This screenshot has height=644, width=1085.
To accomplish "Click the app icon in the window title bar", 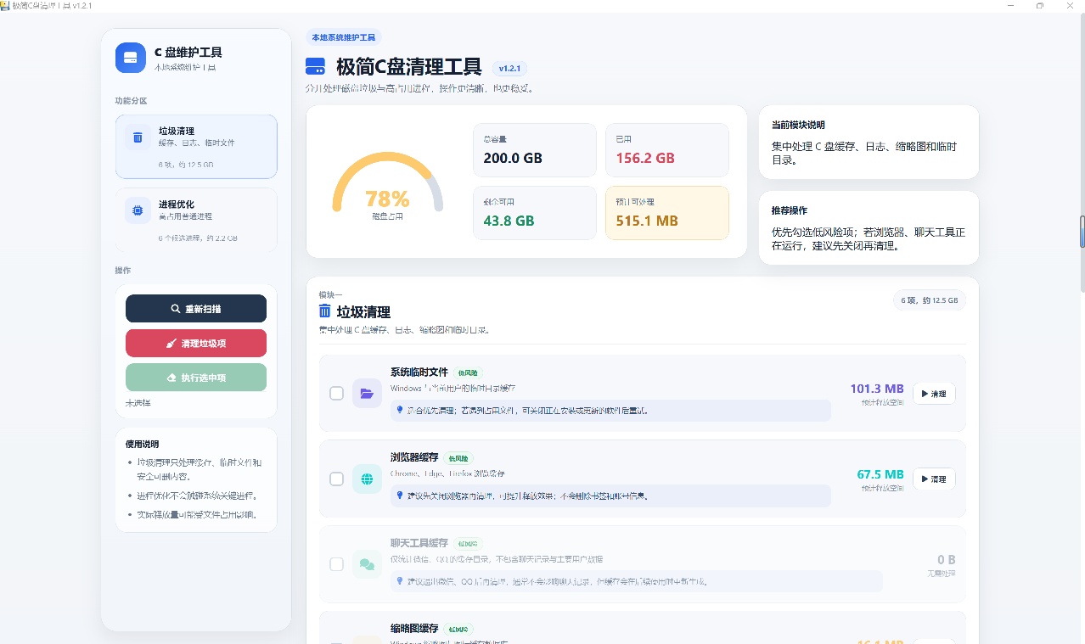I will coord(6,5).
